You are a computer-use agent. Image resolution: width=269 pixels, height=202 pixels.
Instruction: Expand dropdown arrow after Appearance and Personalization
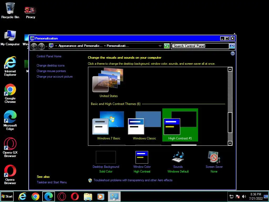point(105,46)
